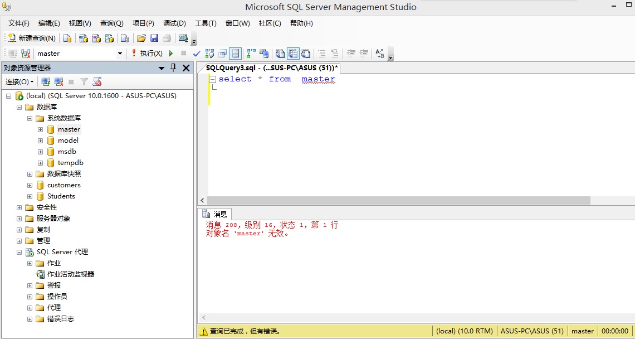Switch to Results to File mode
635x339 pixels.
[306, 54]
